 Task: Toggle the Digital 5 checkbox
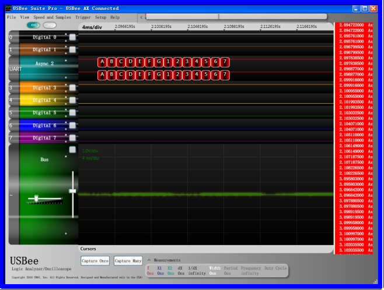pos(72,112)
